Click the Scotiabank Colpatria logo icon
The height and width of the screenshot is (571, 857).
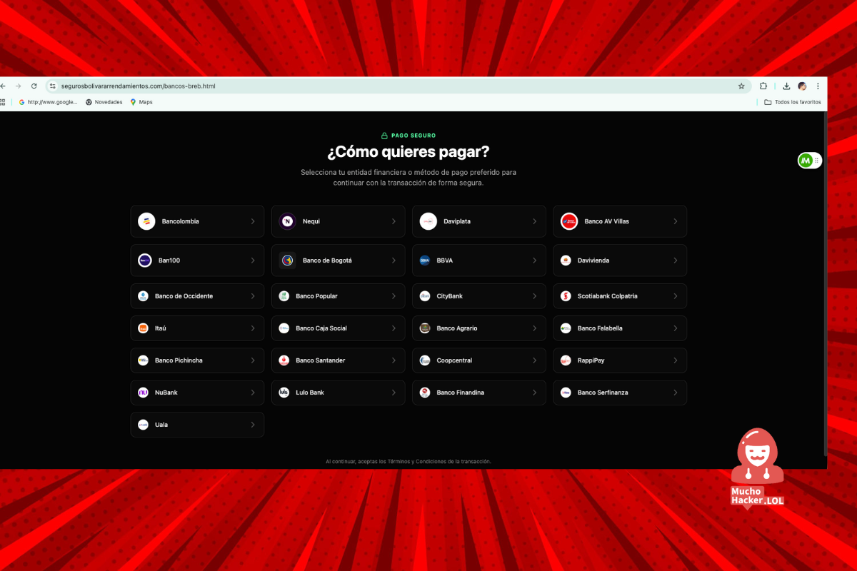coord(566,296)
